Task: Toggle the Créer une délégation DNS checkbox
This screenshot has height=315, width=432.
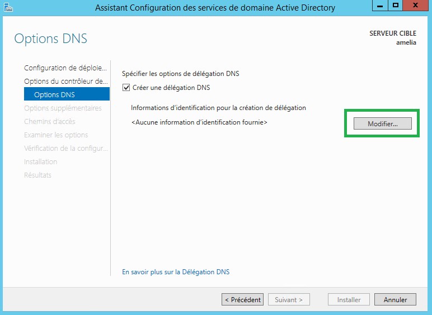Action: click(126, 88)
